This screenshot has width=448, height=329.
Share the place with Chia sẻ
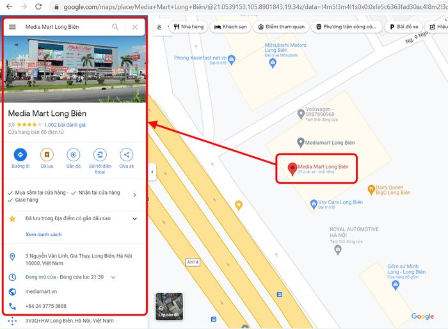tap(127, 155)
